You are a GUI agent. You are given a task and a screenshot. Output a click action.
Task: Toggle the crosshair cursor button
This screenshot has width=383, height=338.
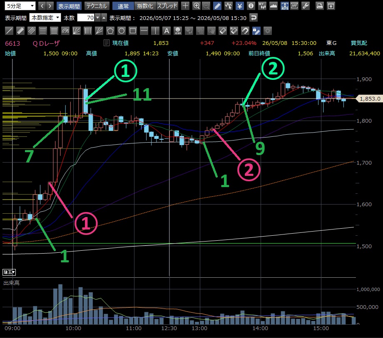point(185,6)
